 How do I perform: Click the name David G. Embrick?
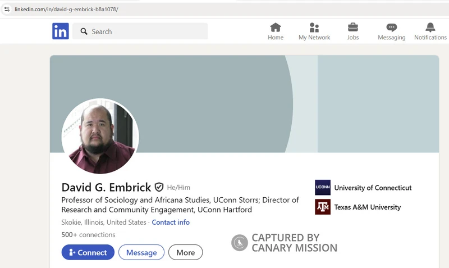click(x=106, y=187)
